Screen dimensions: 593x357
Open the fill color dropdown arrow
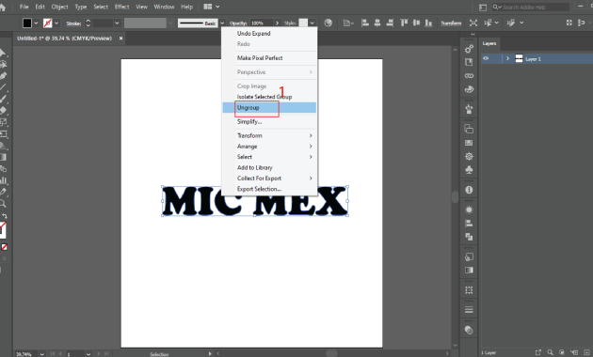pyautogui.click(x=36, y=23)
